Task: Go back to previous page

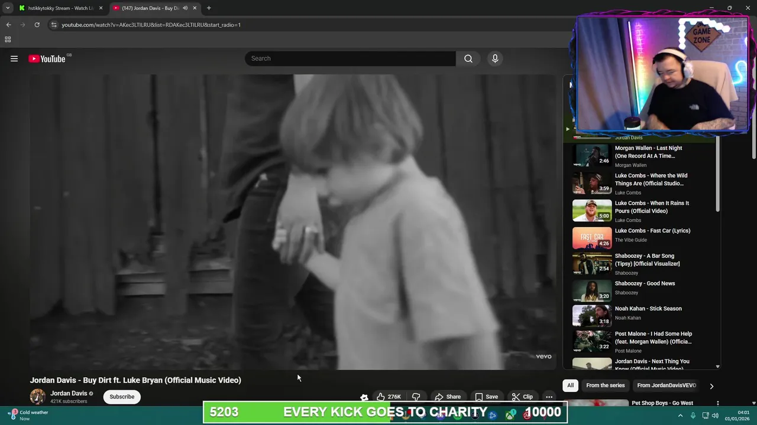Action: [x=8, y=25]
